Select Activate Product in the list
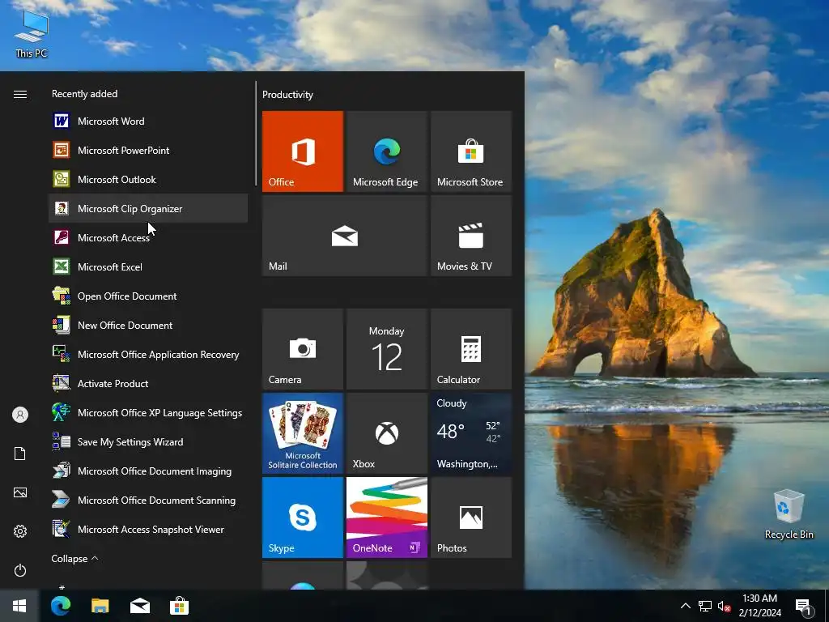 point(148,383)
